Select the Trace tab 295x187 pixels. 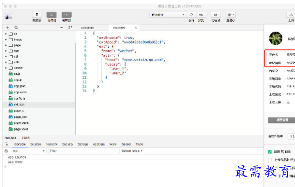click(139, 144)
